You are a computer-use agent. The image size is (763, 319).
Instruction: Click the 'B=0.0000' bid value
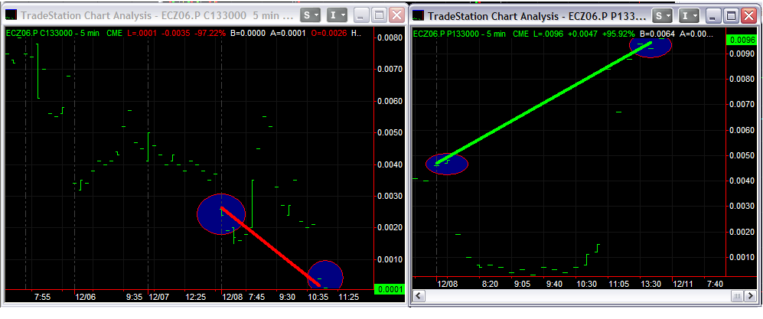click(x=249, y=33)
